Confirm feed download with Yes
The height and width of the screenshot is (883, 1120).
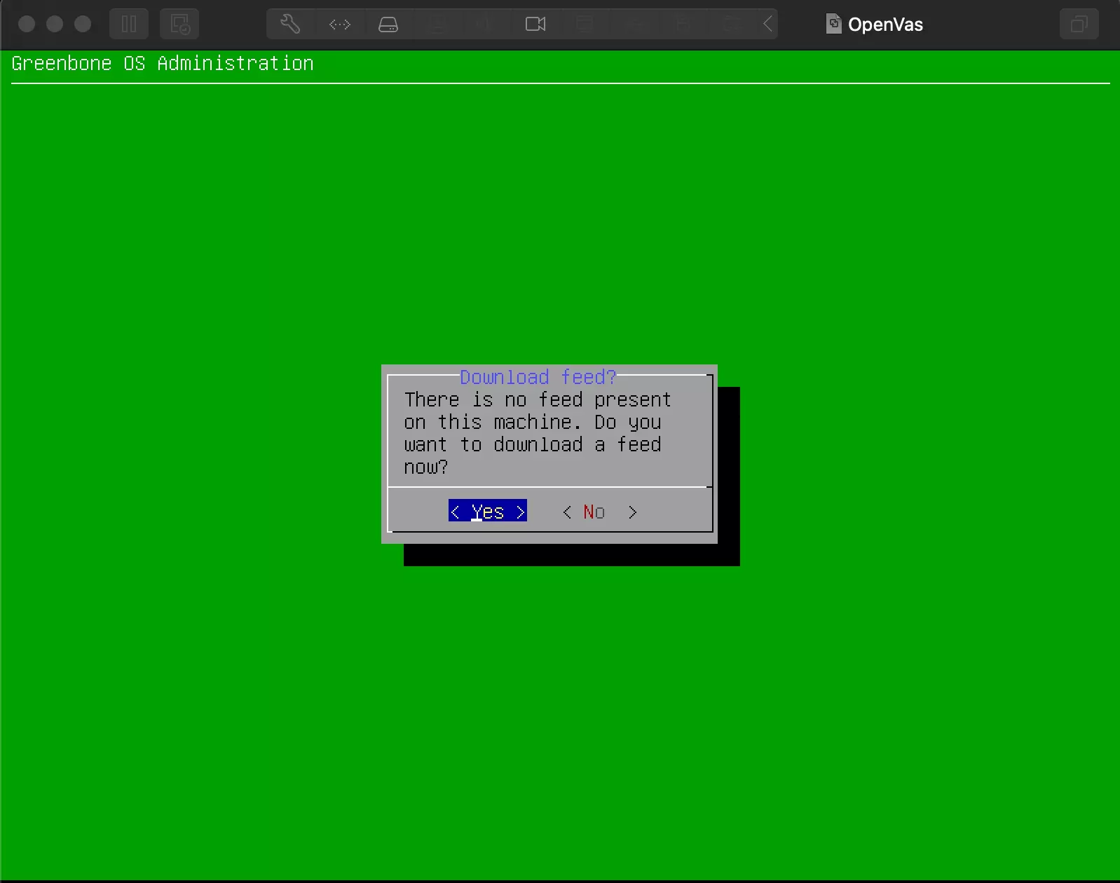point(488,512)
